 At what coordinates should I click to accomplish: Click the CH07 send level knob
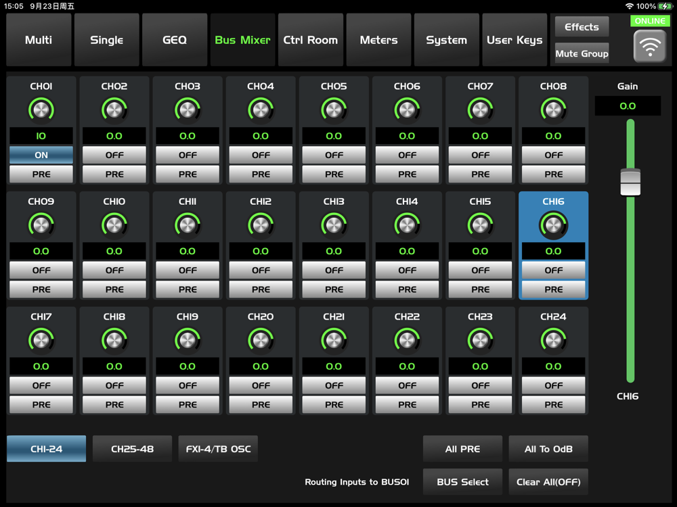point(480,110)
